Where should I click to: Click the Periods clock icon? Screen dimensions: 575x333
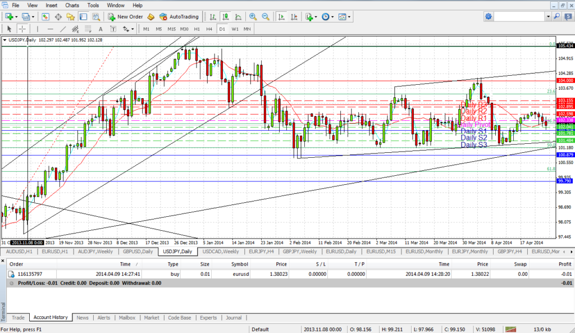[x=325, y=16]
